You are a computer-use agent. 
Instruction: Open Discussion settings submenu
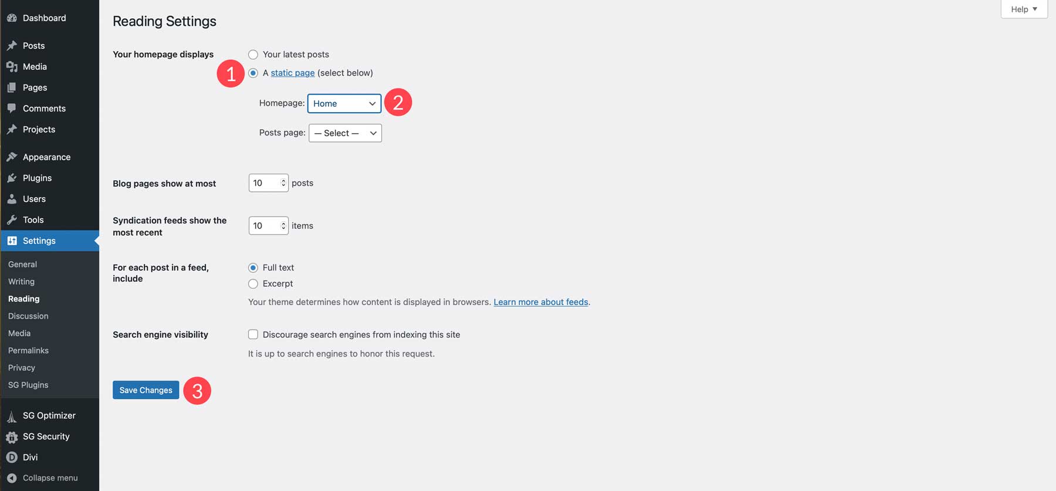[x=28, y=316]
